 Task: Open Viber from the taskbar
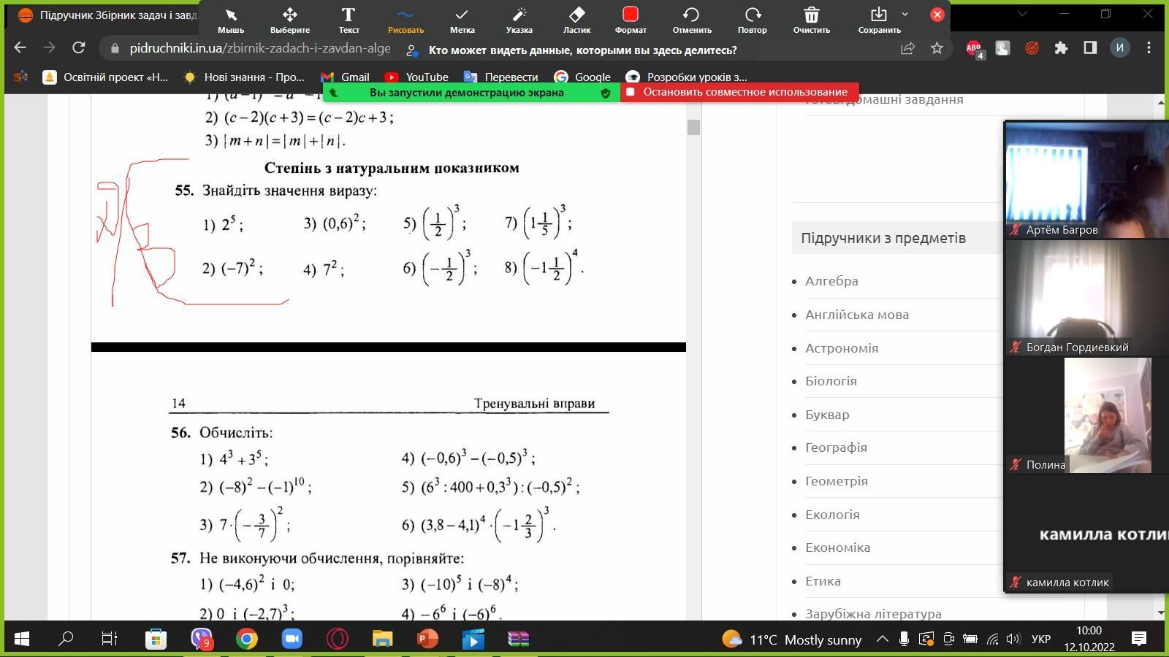click(201, 639)
